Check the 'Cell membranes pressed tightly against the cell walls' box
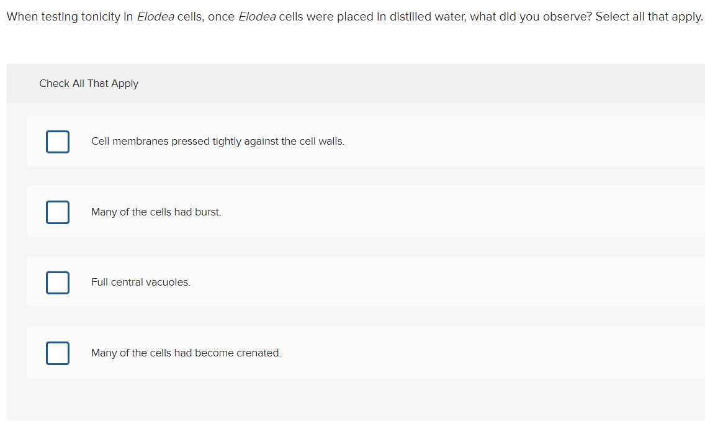 [57, 142]
